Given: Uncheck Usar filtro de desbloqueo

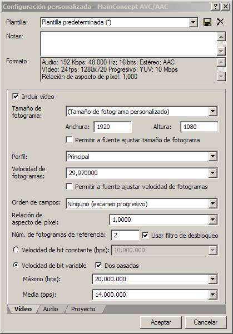Looking at the screenshot, I should tap(145, 236).
